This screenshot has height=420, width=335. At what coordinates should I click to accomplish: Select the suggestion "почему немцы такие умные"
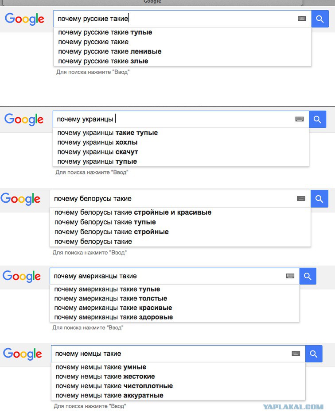coord(101,367)
